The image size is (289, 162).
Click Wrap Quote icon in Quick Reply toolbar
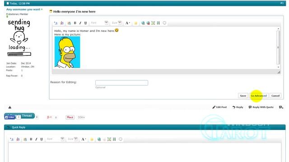[121, 139]
